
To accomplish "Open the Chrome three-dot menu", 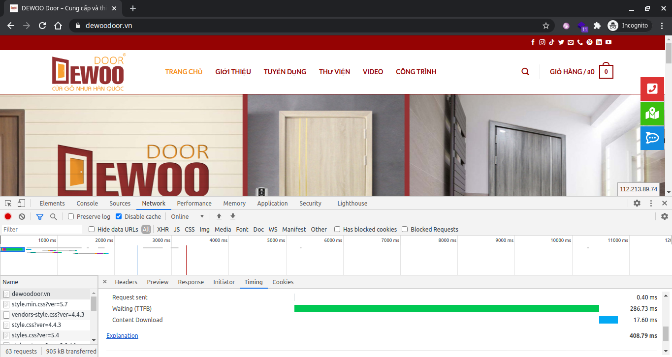I will click(662, 26).
